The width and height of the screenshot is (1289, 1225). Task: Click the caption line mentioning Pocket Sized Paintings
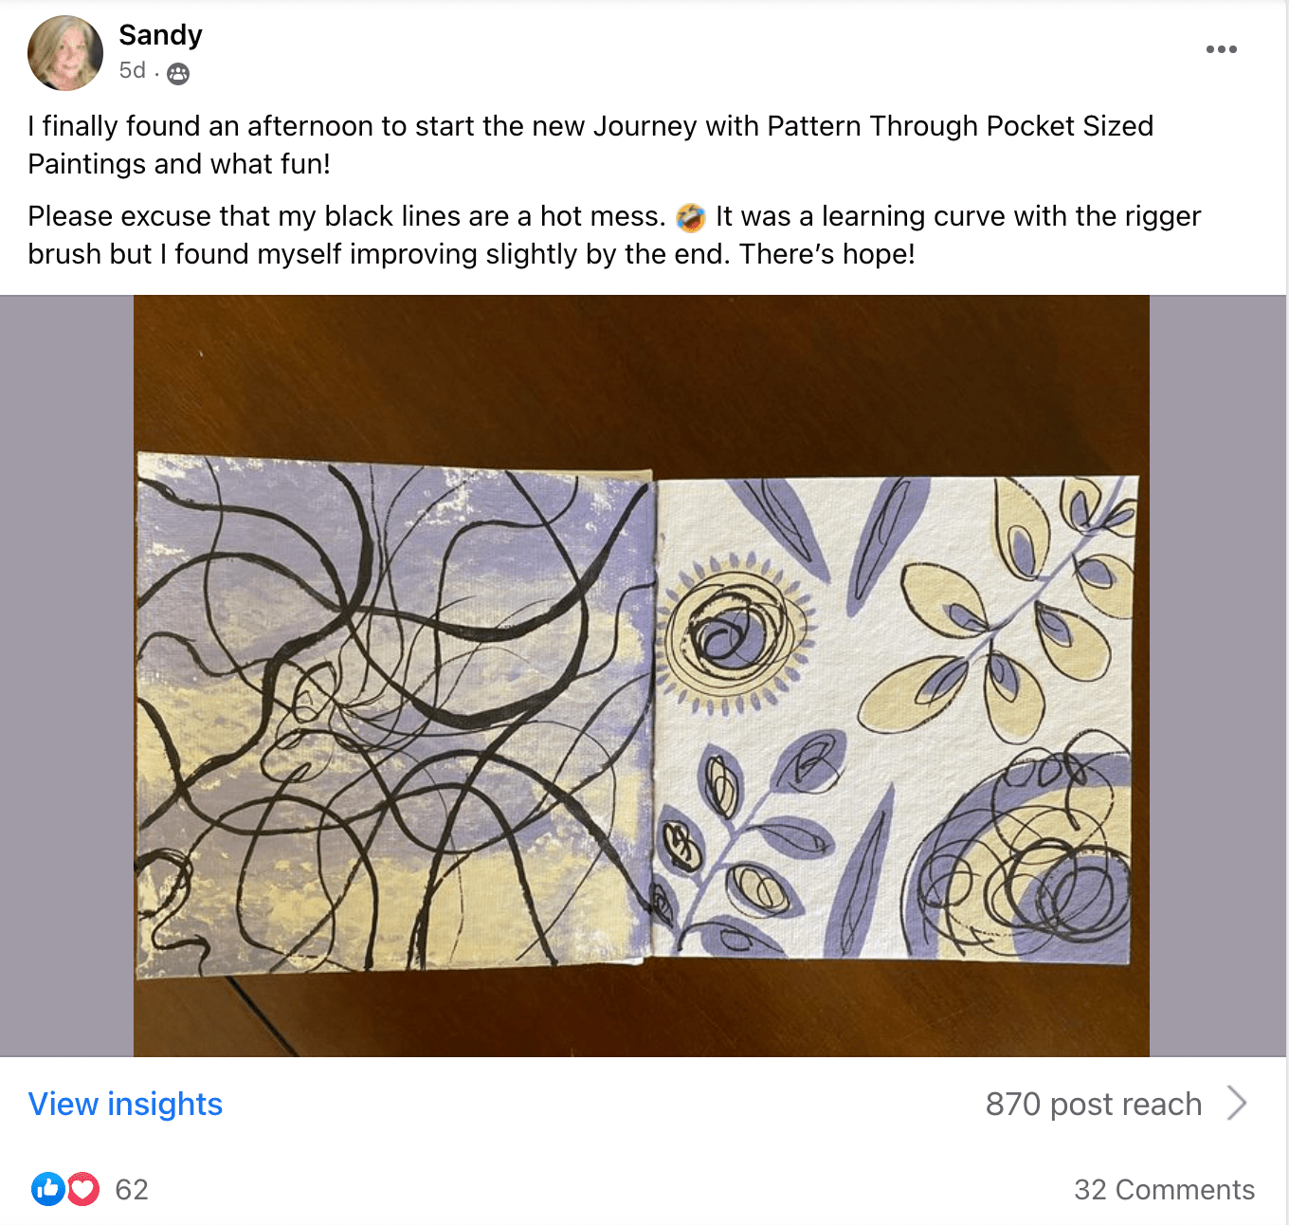point(590,126)
